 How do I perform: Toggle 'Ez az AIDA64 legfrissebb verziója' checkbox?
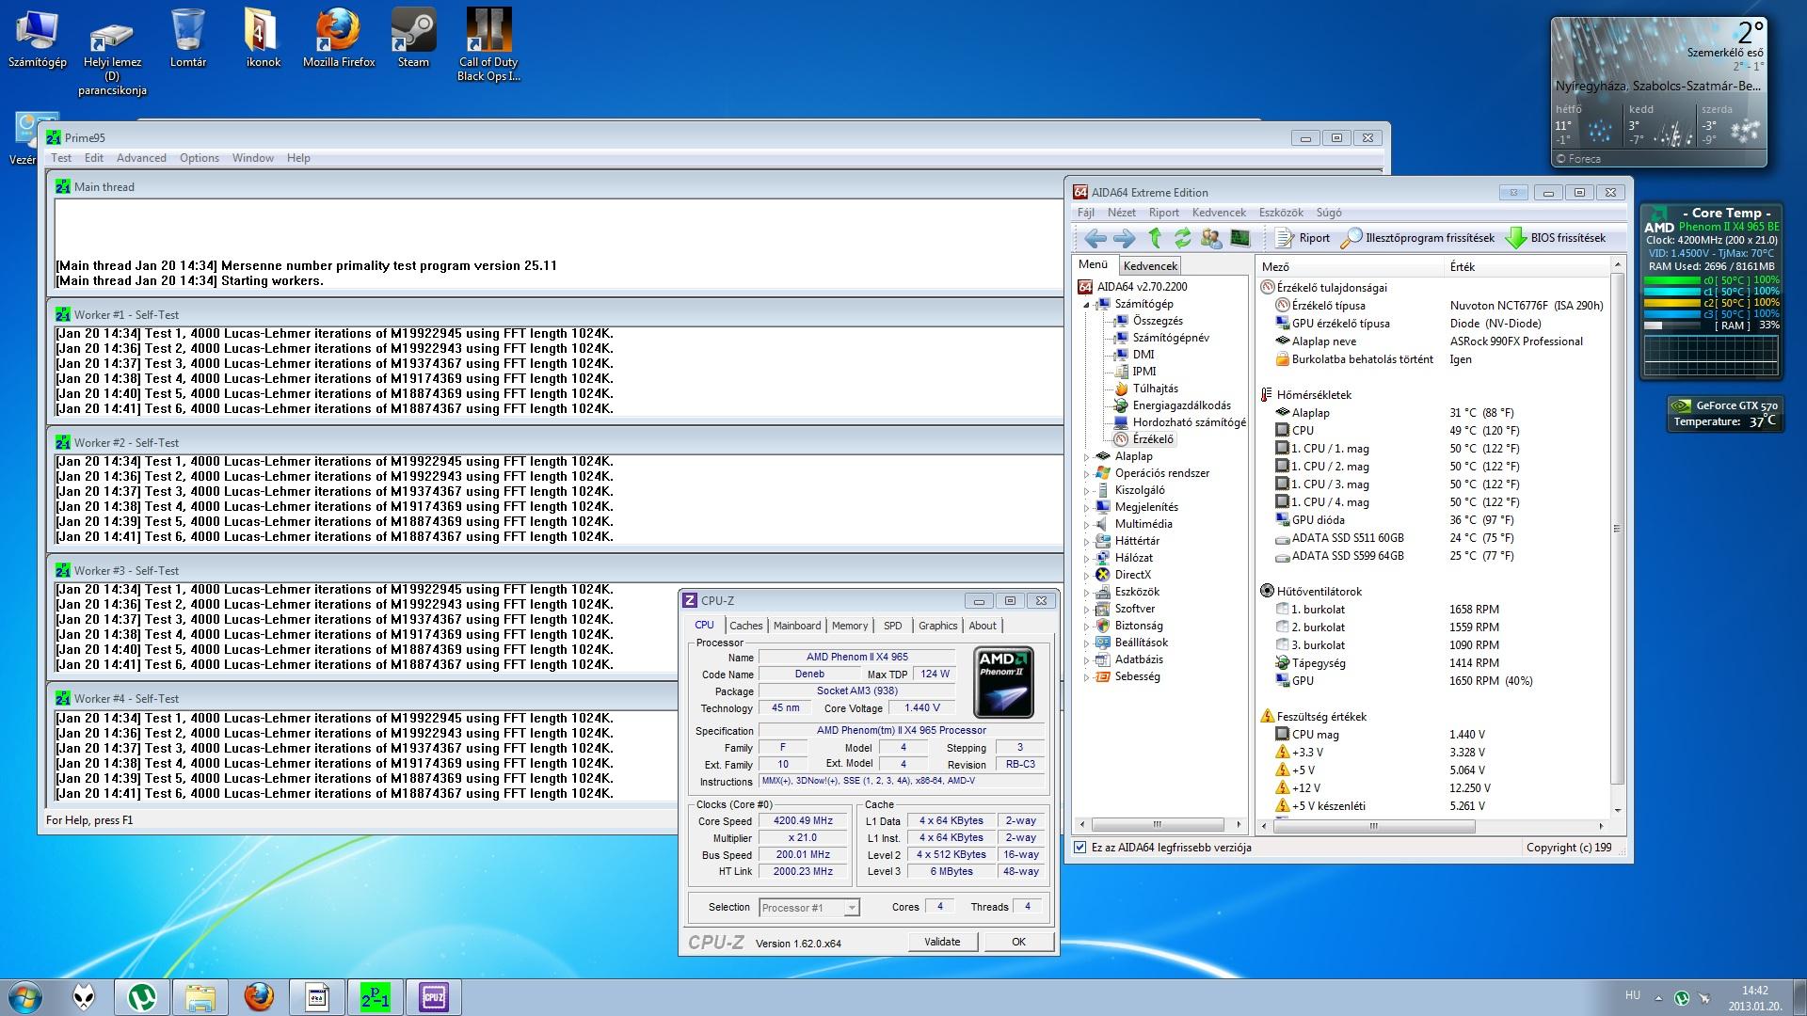pos(1080,848)
